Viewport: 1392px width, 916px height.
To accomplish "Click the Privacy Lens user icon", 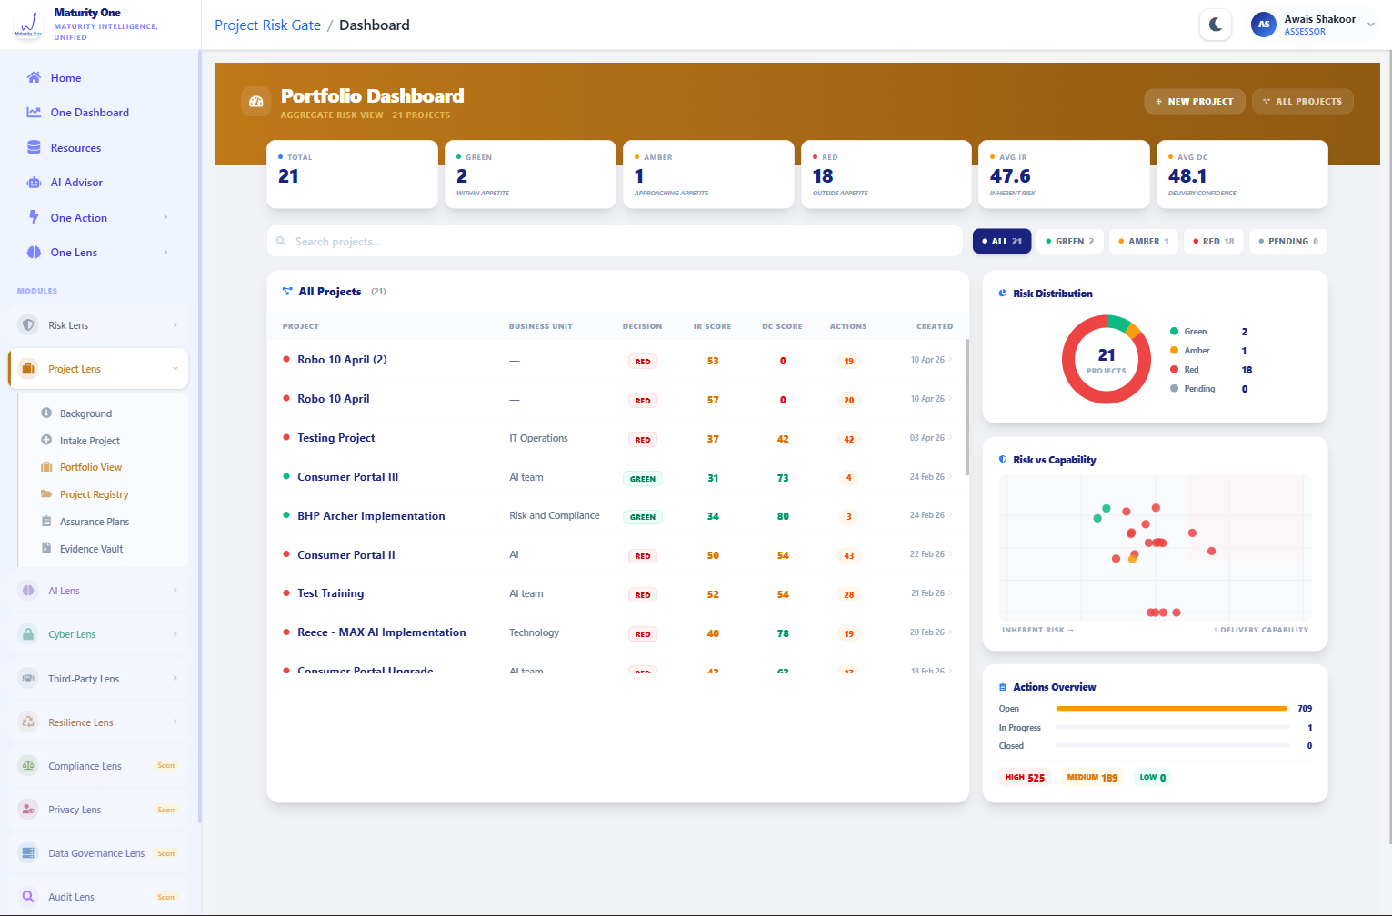I will coord(28,809).
